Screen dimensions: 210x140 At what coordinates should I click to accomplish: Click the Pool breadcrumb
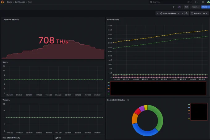coord(30,2)
